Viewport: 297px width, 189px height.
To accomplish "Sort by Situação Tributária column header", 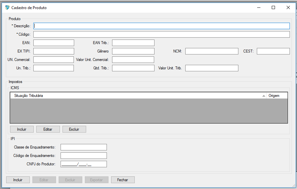I will pyautogui.click(x=139, y=96).
